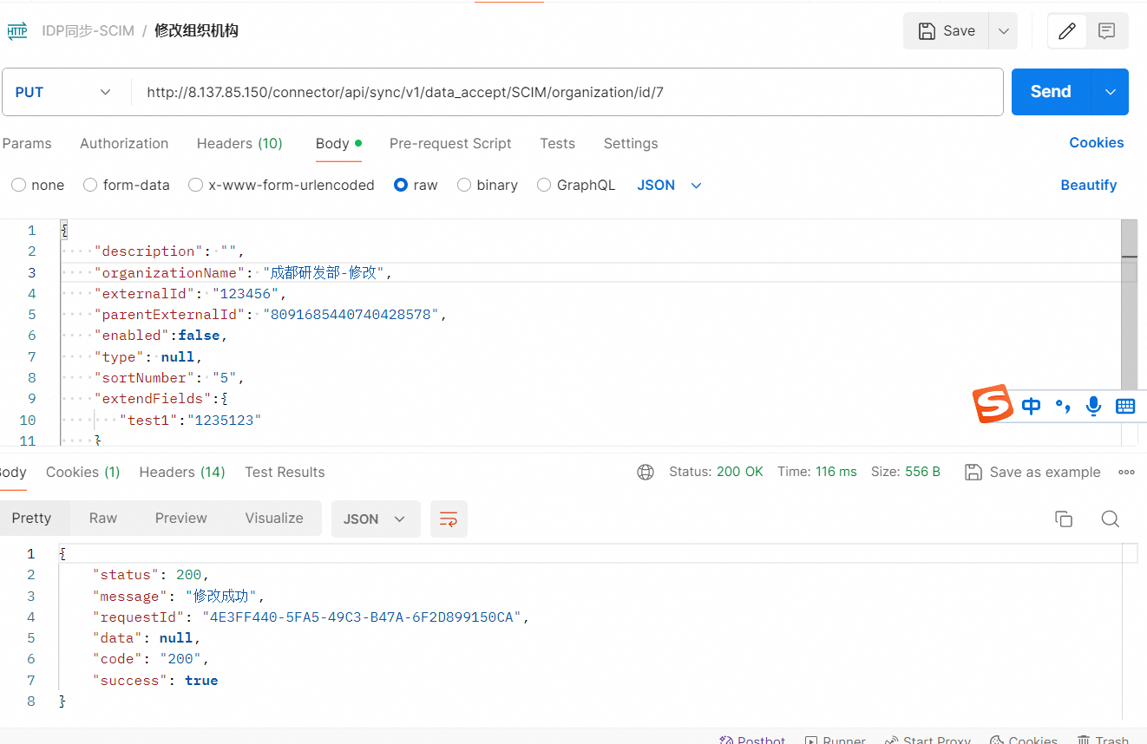Open Runner in the bottom bar
Screen dimensions: 1147x744
click(x=835, y=740)
